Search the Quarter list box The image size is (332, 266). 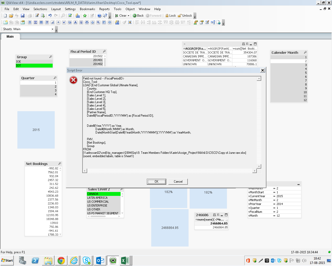(55, 78)
